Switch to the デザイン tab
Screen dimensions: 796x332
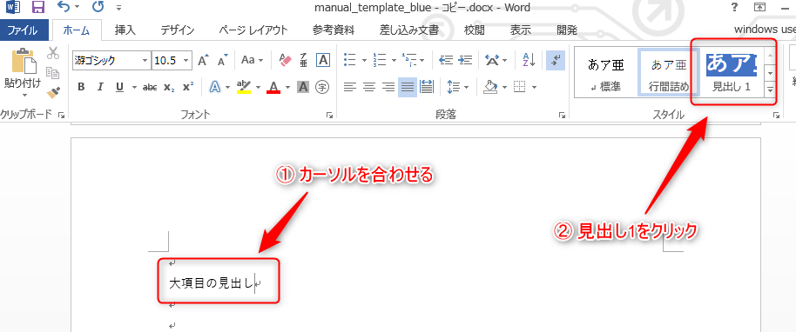(x=178, y=30)
